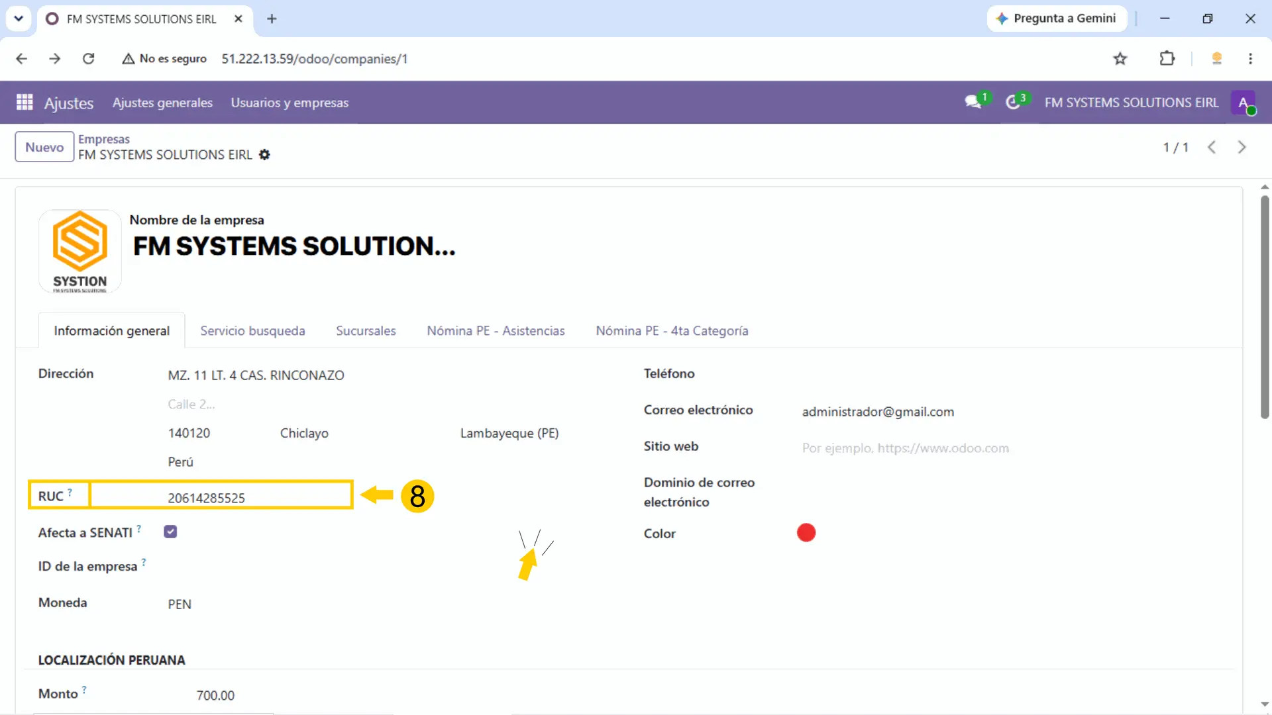Go to previous record with left chevron
Viewport: 1272px width, 715px height.
(1212, 148)
